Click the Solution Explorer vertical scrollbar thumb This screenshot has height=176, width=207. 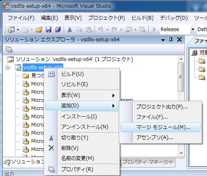pos(181,77)
